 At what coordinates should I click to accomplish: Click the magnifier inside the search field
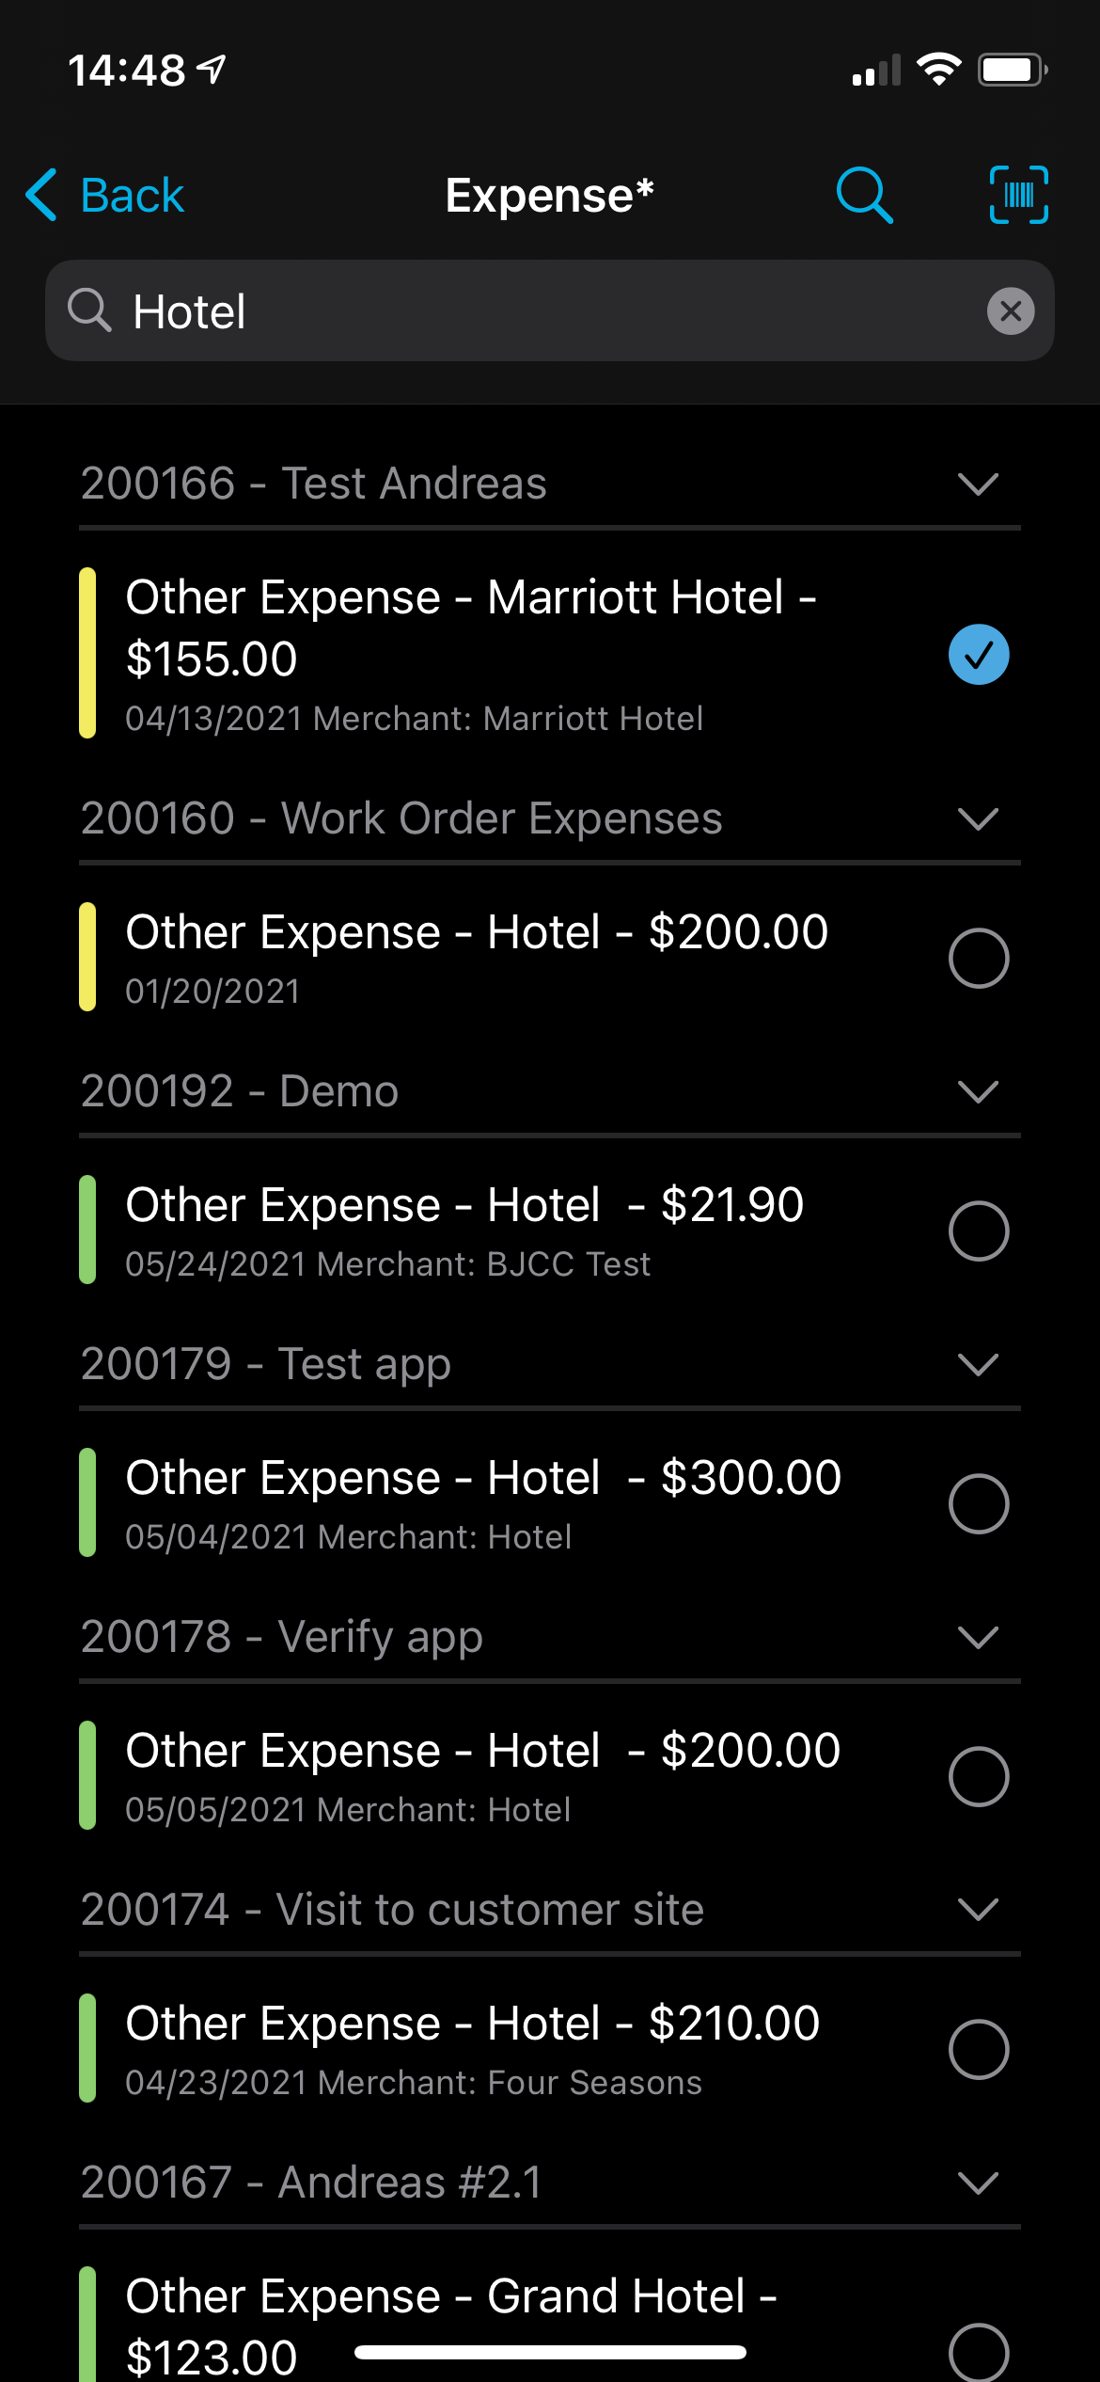(x=89, y=310)
